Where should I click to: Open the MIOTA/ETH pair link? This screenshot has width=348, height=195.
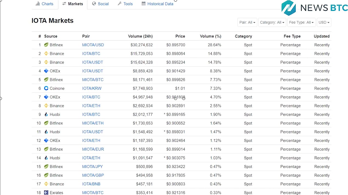[x=93, y=123]
